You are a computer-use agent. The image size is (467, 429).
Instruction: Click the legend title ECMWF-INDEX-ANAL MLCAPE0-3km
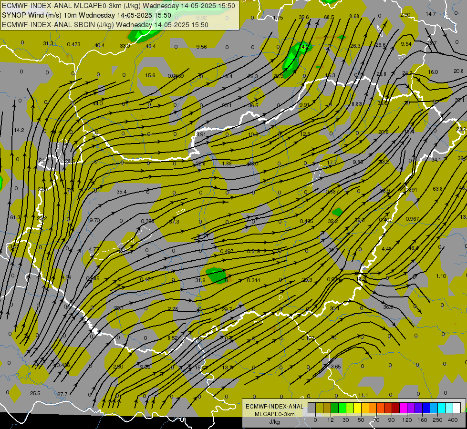click(275, 410)
